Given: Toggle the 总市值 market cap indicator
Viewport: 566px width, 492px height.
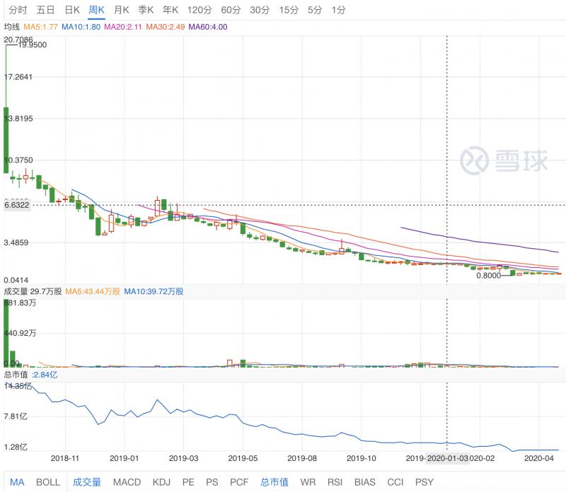Looking at the screenshot, I should (275, 482).
